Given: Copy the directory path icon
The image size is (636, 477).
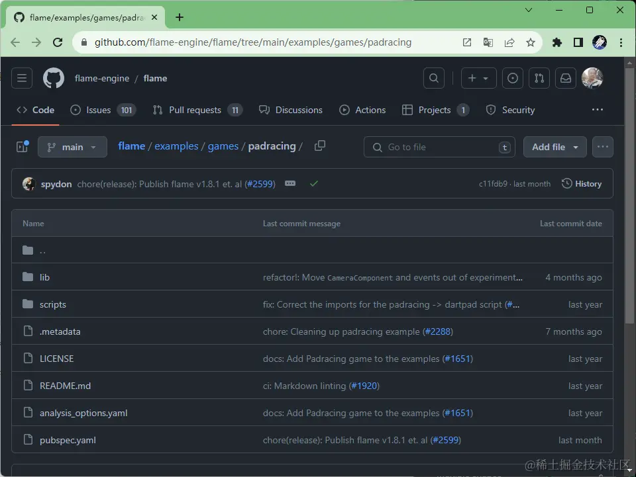Looking at the screenshot, I should [319, 146].
